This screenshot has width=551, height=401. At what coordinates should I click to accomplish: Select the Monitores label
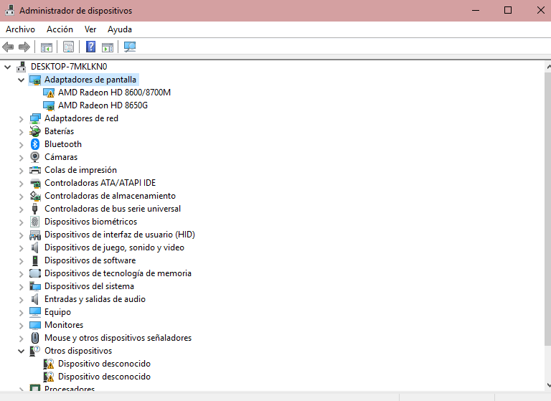64,325
